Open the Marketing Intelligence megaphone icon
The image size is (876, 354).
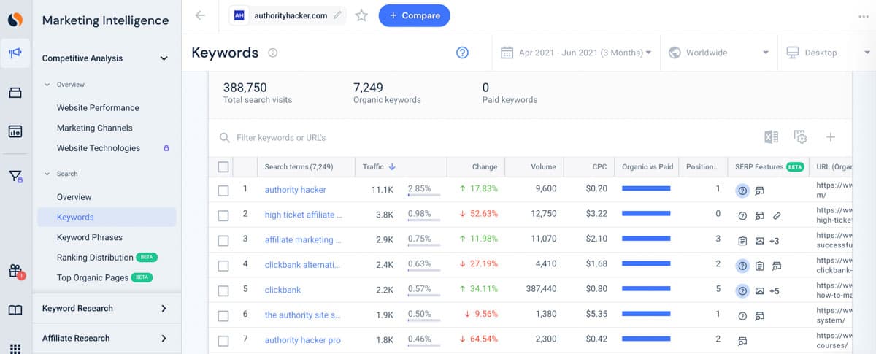15,53
